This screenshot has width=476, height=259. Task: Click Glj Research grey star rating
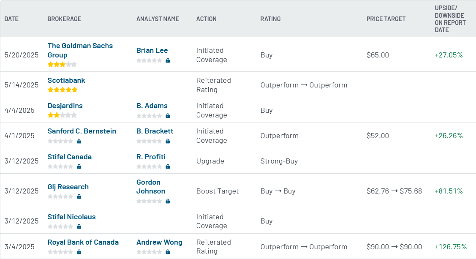click(60, 196)
